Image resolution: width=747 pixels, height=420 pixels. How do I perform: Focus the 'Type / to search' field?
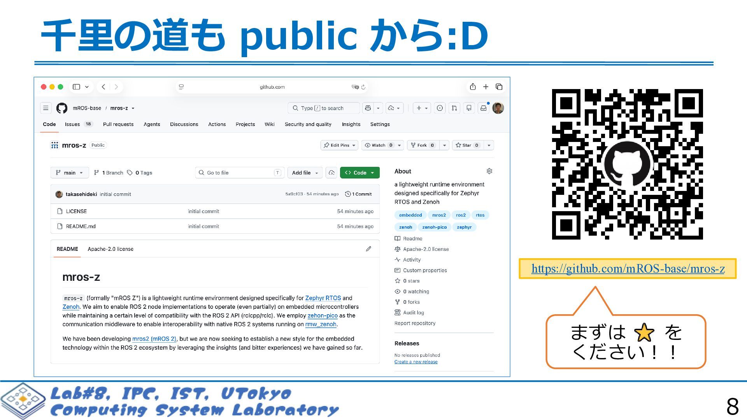click(x=324, y=108)
